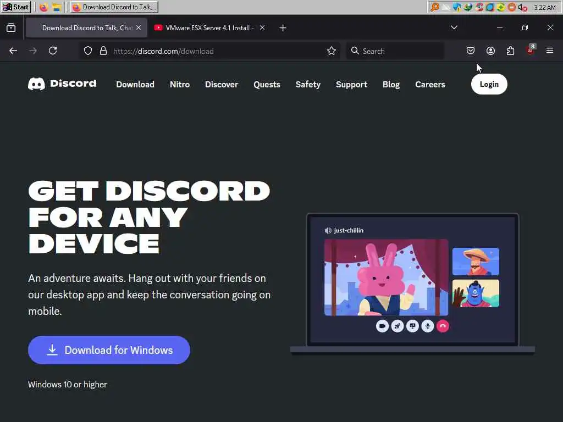Viewport: 563px width, 422px height.
Task: Click the mustache character video thumbnail
Action: coord(476,262)
